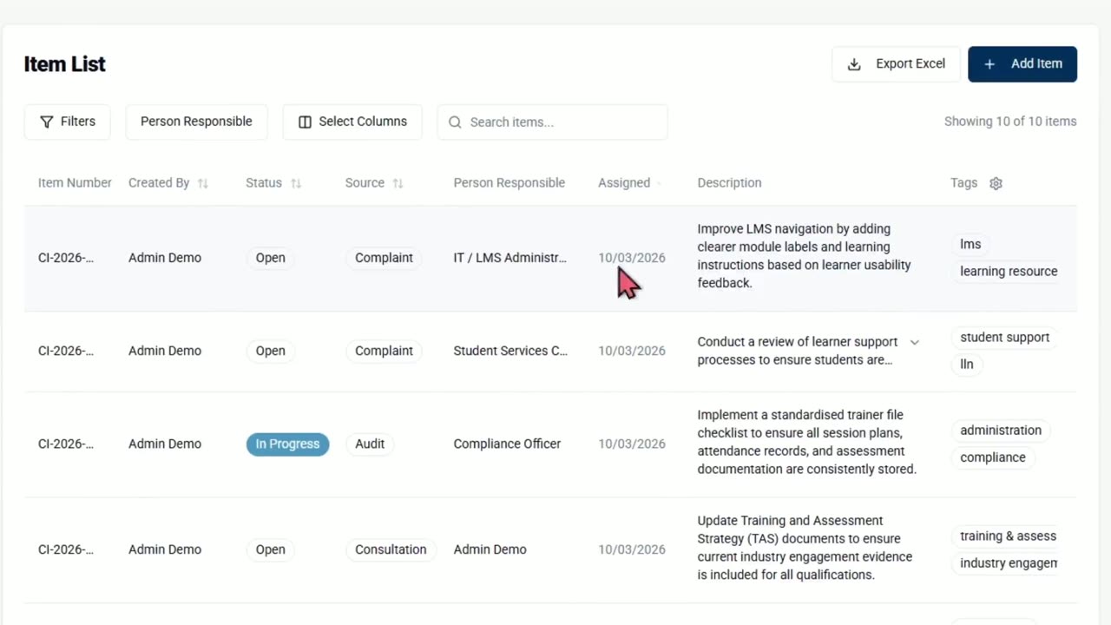Click the lms tag
This screenshot has width=1111, height=625.
tap(970, 245)
